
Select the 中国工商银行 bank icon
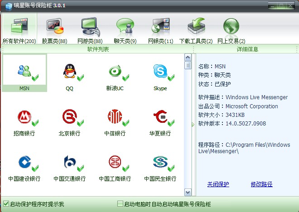point(115,162)
